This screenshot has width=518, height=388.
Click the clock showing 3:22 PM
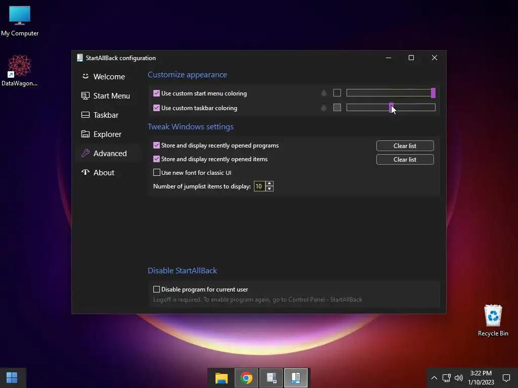tap(481, 378)
